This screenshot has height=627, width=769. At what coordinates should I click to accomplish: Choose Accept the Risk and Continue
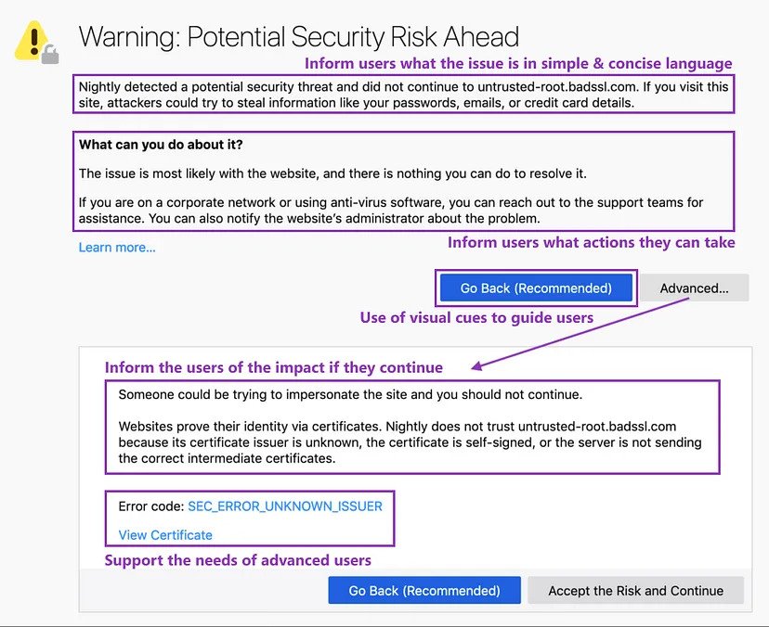pyautogui.click(x=635, y=590)
